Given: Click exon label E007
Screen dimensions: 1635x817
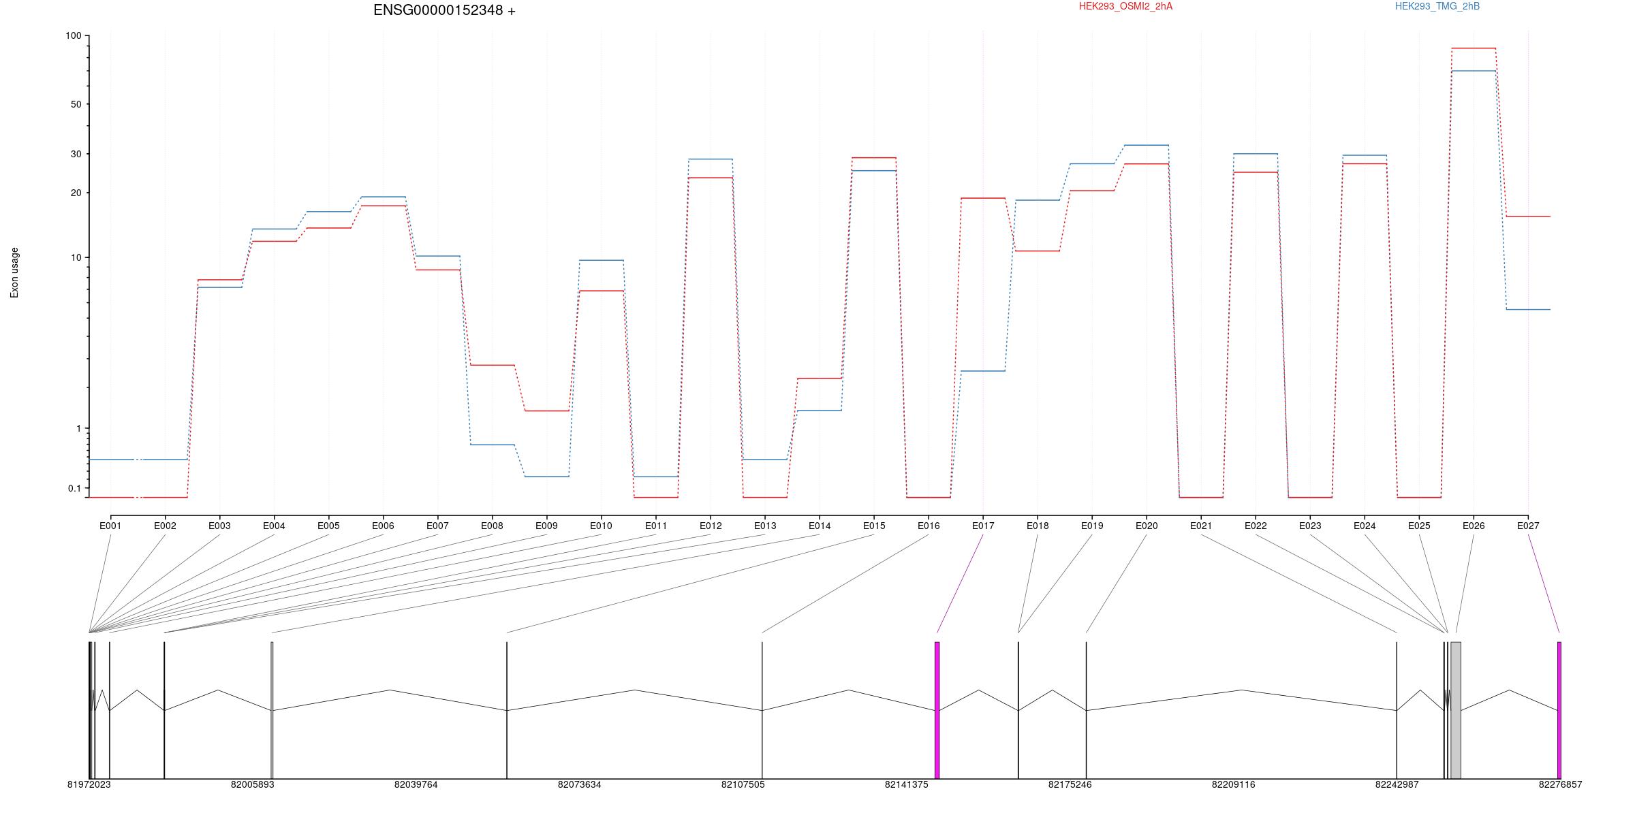Looking at the screenshot, I should pyautogui.click(x=437, y=526).
